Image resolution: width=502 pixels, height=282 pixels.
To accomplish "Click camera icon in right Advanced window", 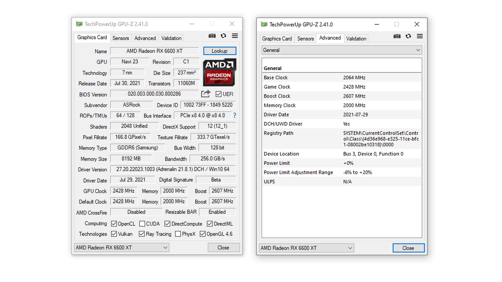I will click(x=397, y=36).
